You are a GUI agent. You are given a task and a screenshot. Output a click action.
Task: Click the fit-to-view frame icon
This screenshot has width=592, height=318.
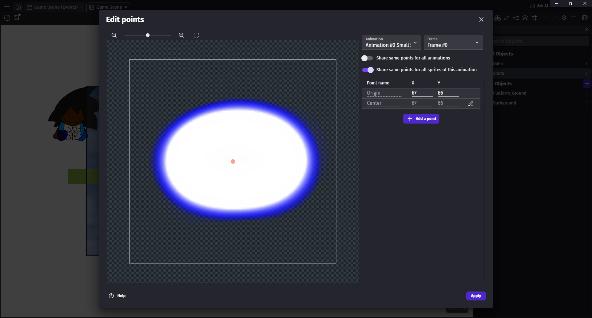(x=196, y=35)
